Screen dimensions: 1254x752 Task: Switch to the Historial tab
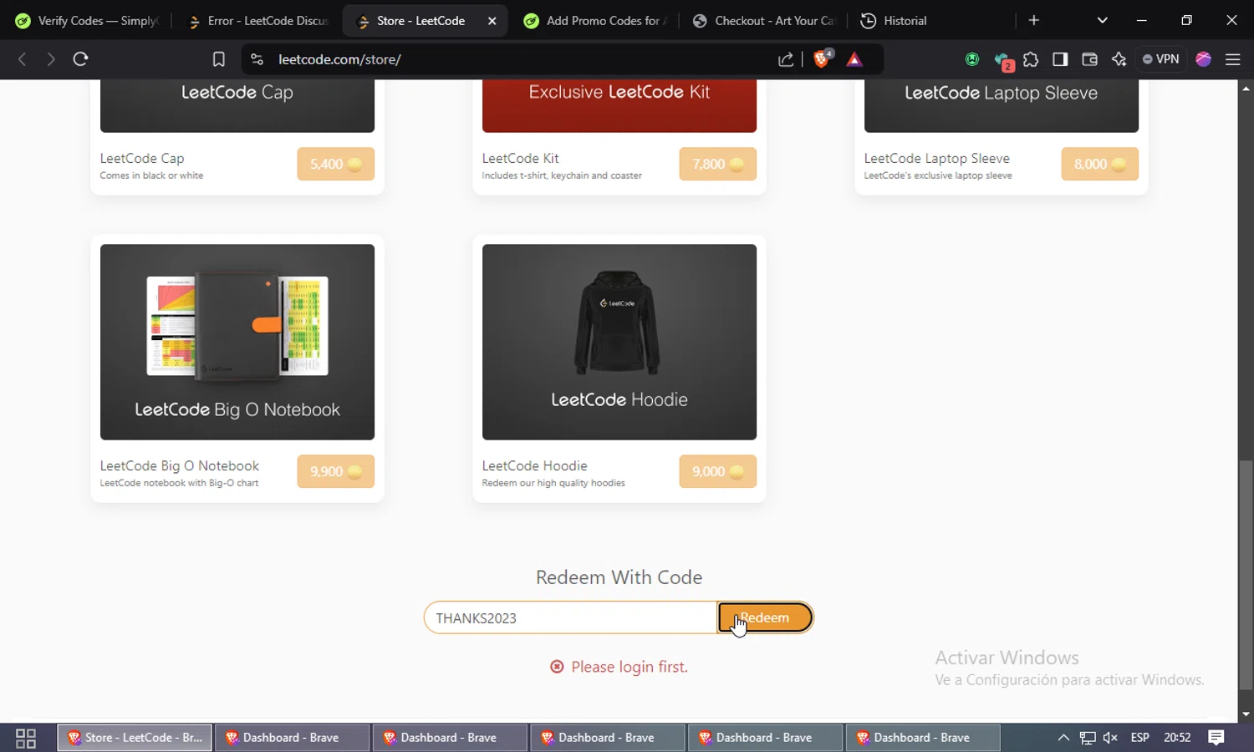[x=932, y=21]
